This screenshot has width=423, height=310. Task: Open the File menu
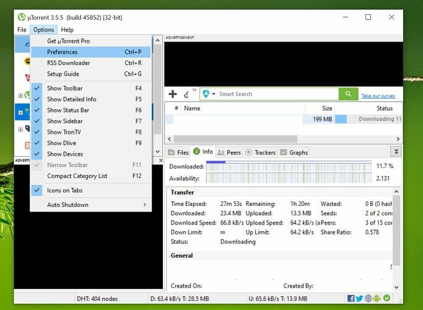(22, 30)
